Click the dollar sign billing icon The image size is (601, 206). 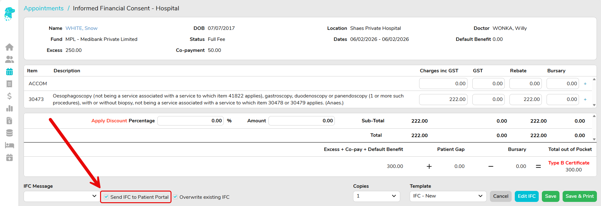pyautogui.click(x=9, y=96)
